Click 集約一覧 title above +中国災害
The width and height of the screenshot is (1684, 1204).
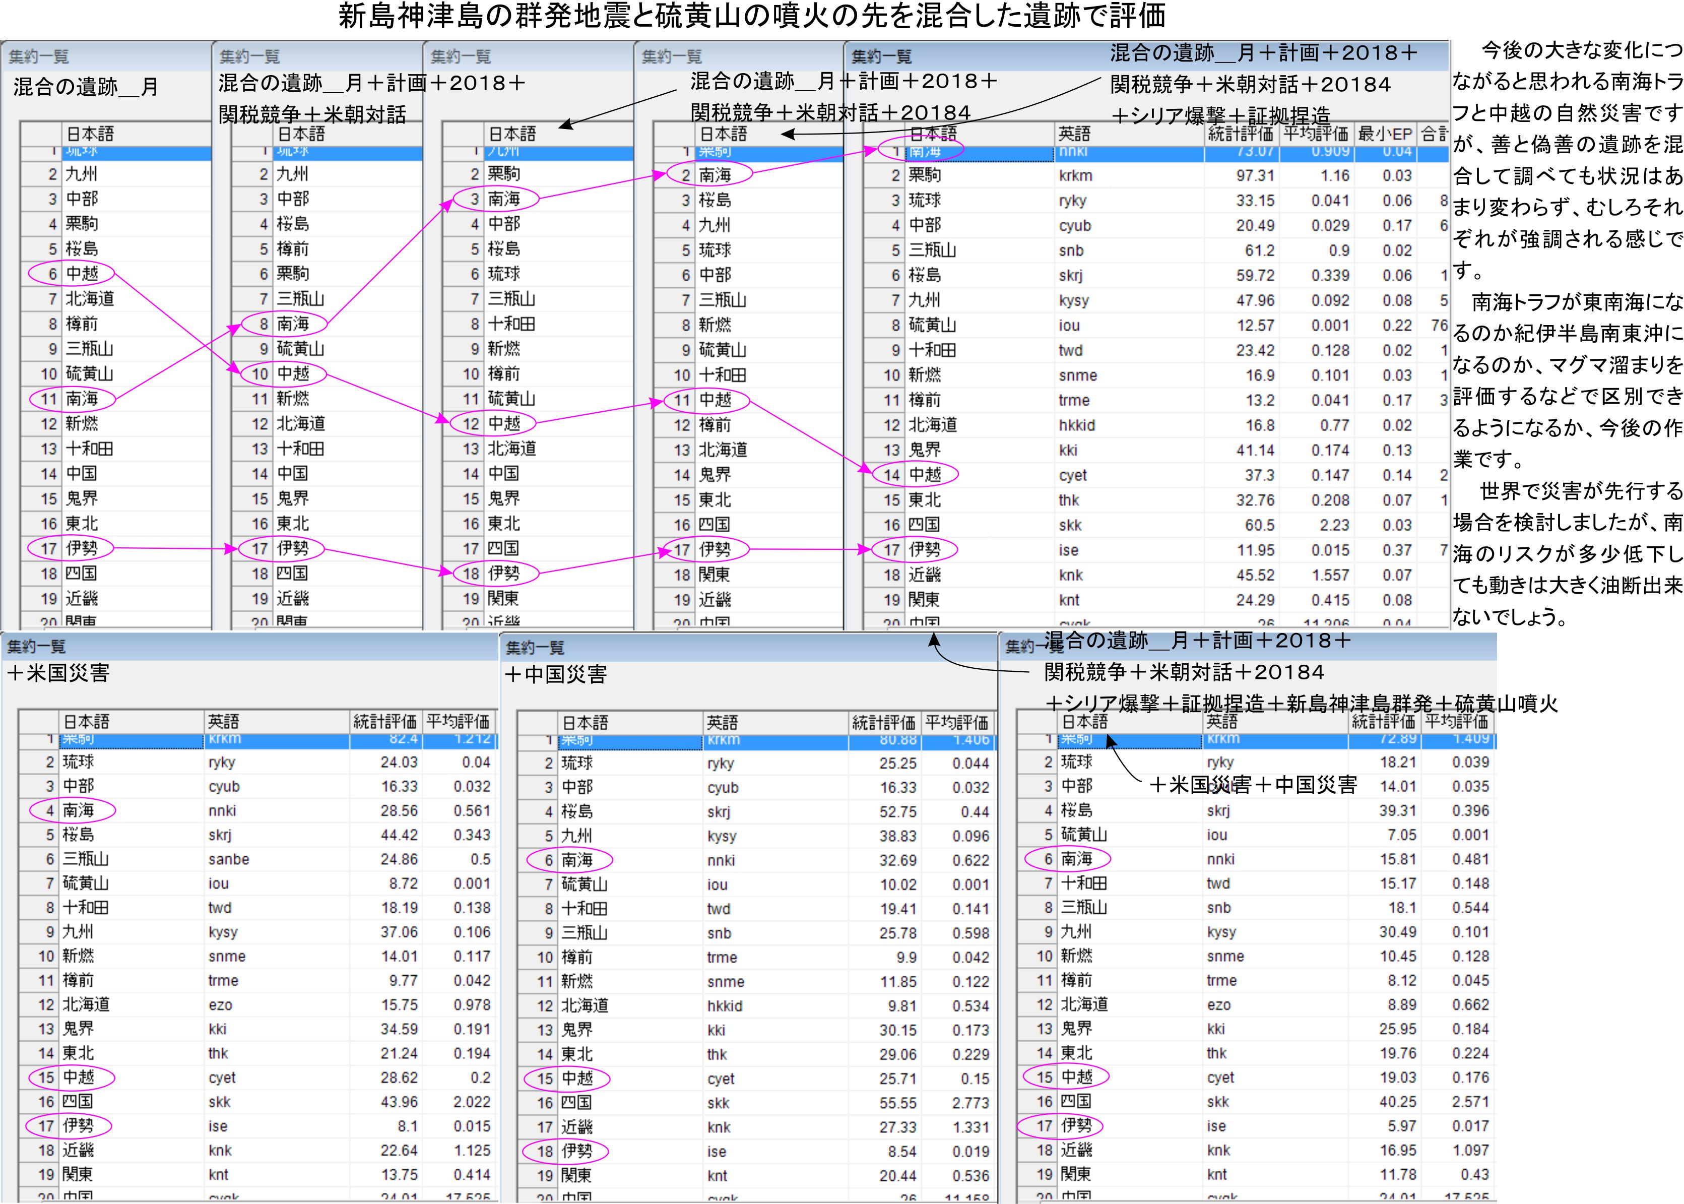(x=535, y=648)
